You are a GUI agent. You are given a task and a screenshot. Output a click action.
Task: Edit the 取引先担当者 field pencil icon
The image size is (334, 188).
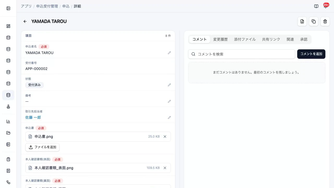point(169,118)
